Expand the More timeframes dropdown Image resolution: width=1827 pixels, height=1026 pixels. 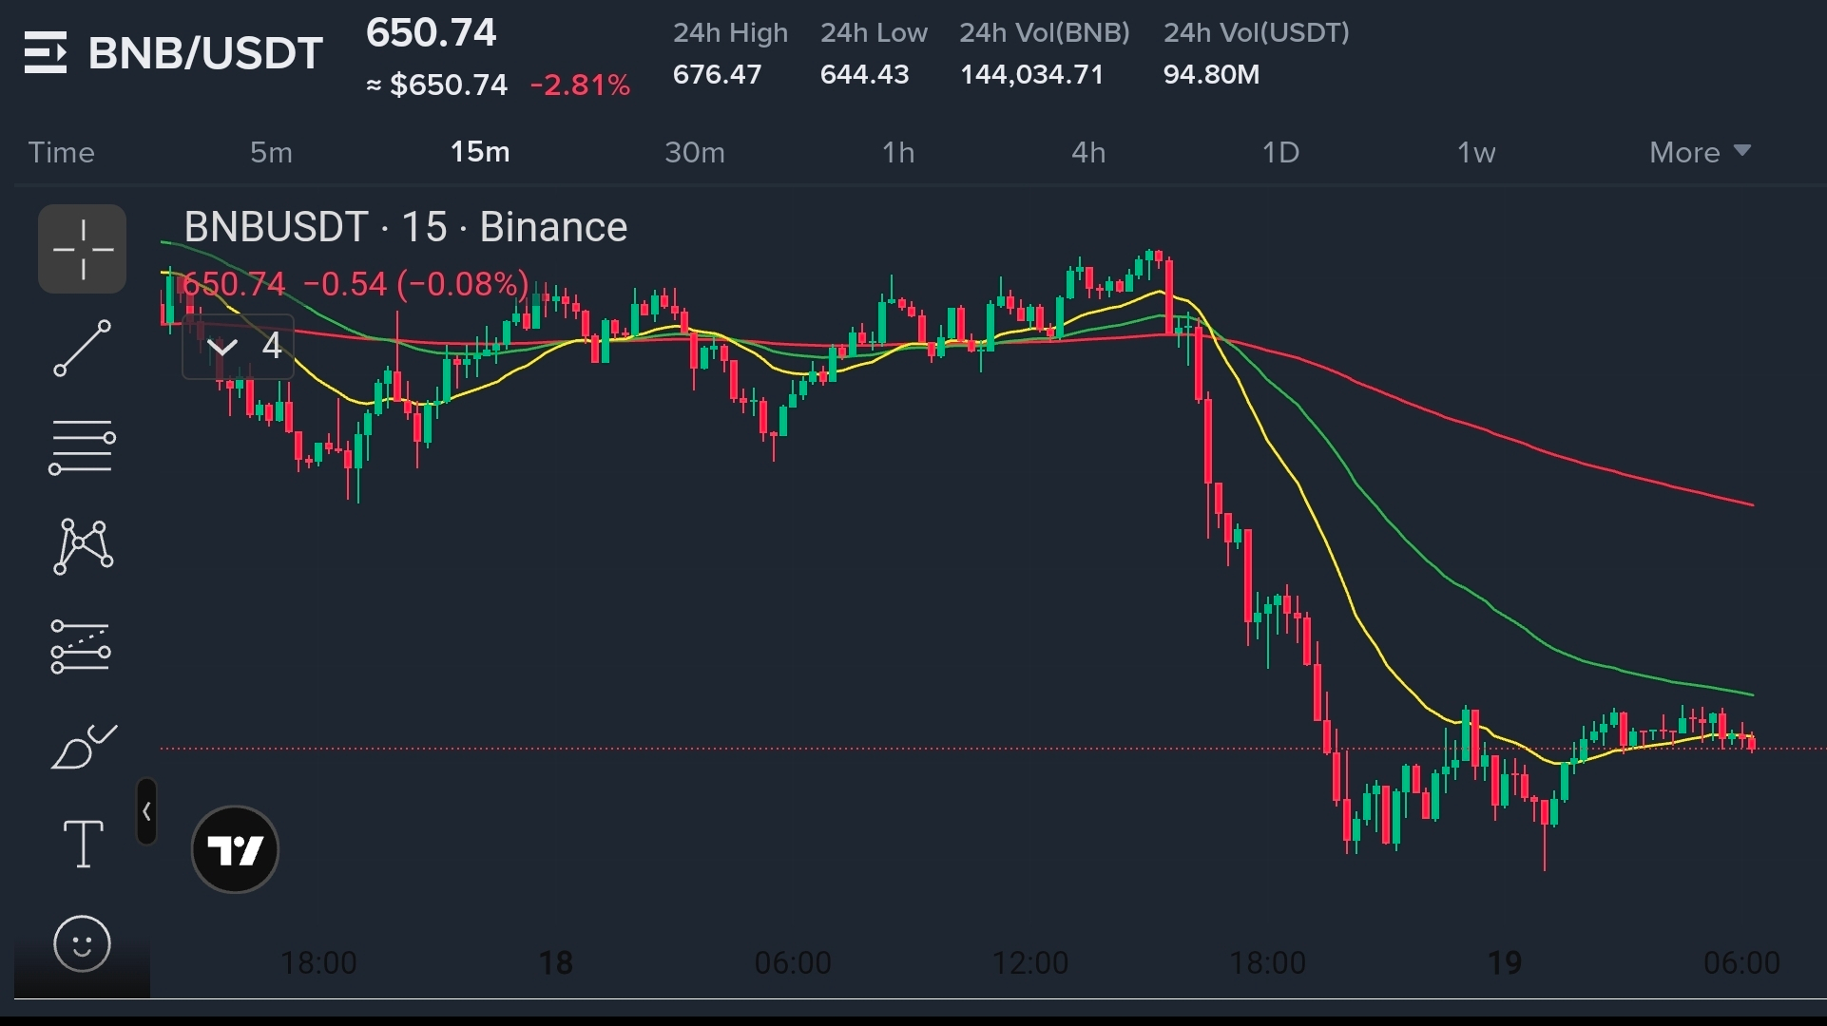tap(1700, 152)
